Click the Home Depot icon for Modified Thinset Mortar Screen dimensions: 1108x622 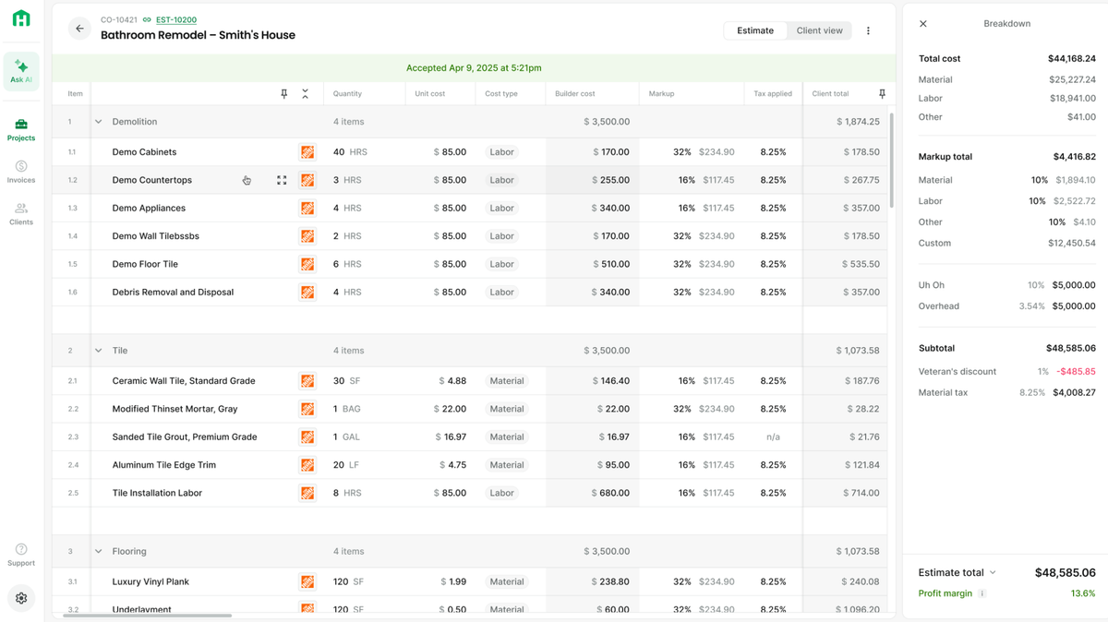coord(307,409)
